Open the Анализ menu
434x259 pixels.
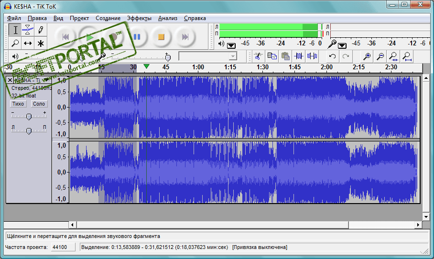[168, 18]
